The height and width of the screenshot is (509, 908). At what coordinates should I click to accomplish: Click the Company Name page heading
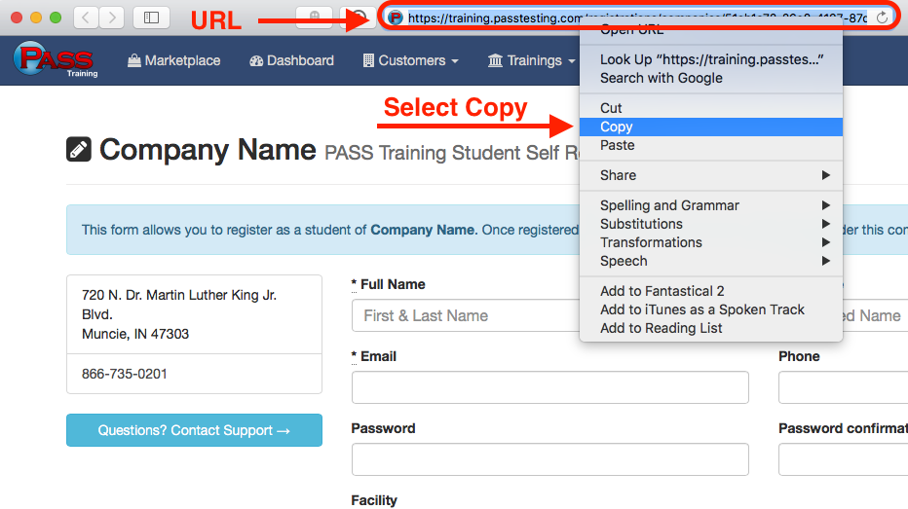208,150
